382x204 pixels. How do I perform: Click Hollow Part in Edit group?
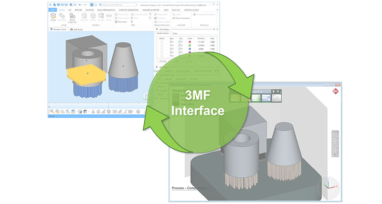tap(122, 15)
